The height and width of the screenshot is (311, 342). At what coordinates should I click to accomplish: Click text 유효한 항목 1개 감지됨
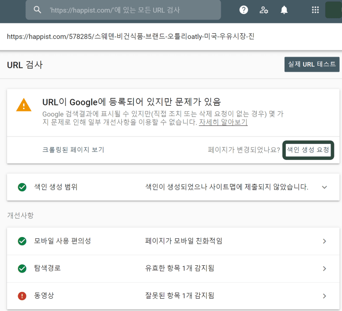tap(180, 268)
